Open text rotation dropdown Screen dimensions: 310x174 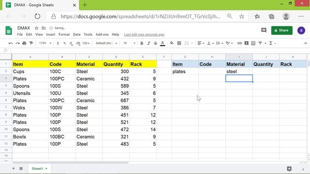[x=229, y=43]
